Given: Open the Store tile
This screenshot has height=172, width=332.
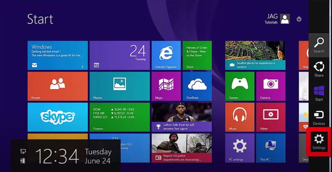Looking at the screenshot, I should [197, 55].
